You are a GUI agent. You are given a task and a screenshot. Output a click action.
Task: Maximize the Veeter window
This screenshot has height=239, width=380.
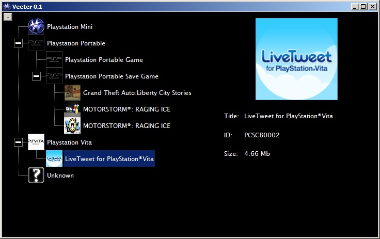tap(363, 7)
